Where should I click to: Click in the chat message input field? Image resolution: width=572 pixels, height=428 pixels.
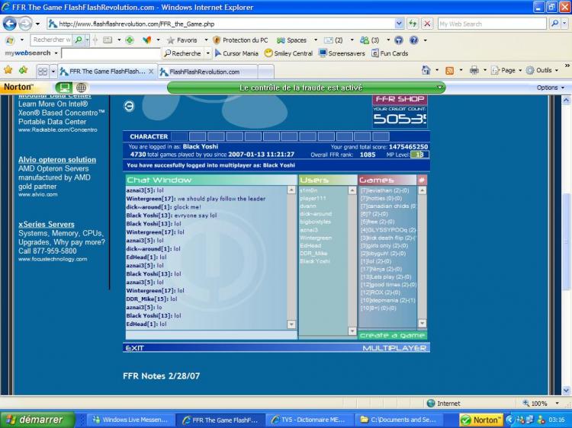tap(210, 335)
